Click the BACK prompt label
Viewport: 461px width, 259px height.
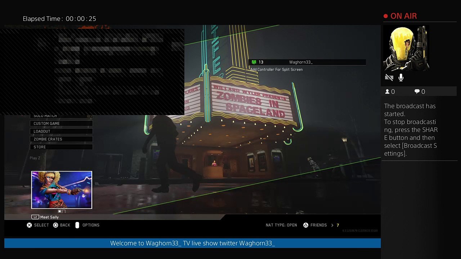pos(65,225)
